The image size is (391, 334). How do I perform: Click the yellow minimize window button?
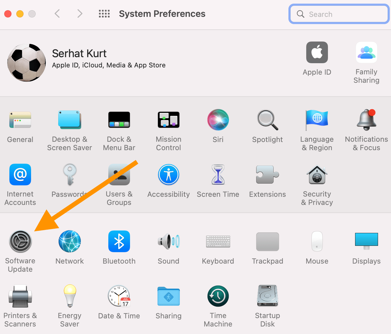pos(20,14)
